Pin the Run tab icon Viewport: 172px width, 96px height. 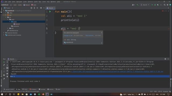(4, 79)
